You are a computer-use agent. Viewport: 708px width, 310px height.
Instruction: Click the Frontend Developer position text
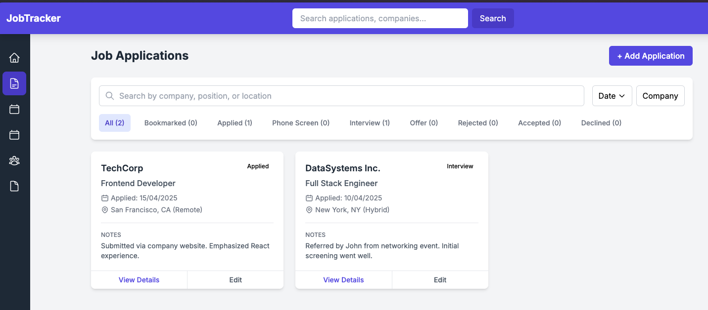pyautogui.click(x=138, y=183)
